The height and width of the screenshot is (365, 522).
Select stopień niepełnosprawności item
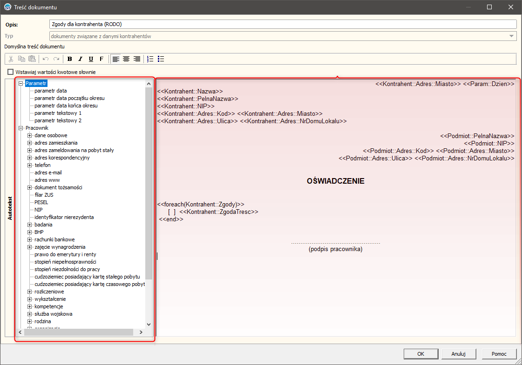65,262
